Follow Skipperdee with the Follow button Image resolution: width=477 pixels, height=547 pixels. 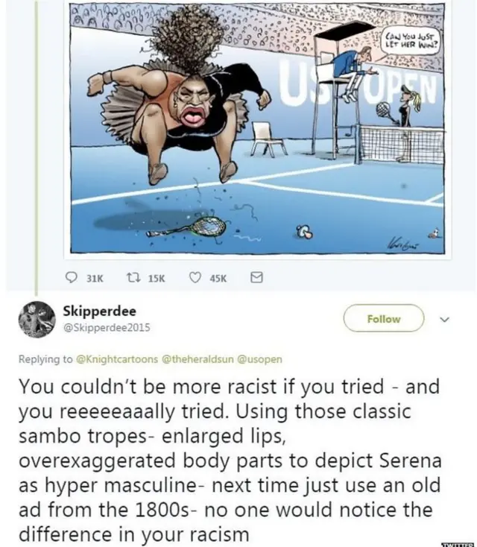(384, 318)
